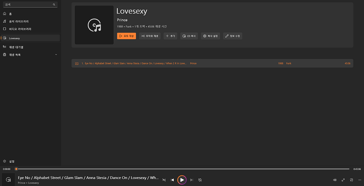Image resolution: width=364 pixels, height=186 pixels.
Task: Click 정보 수정 button
Action: tap(233, 36)
